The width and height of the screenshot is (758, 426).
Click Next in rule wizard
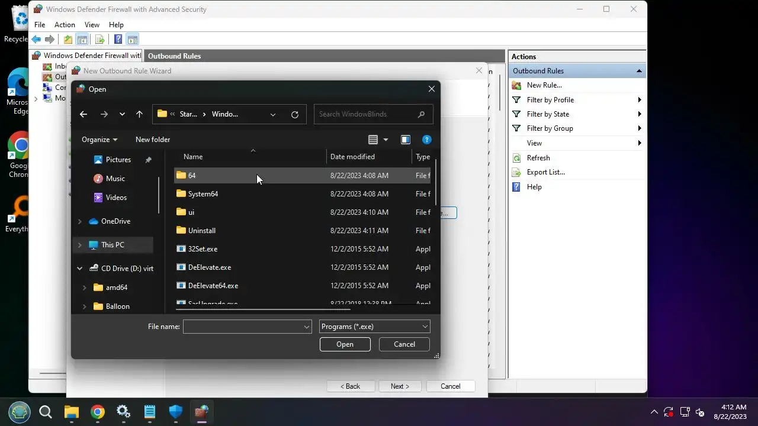point(400,386)
